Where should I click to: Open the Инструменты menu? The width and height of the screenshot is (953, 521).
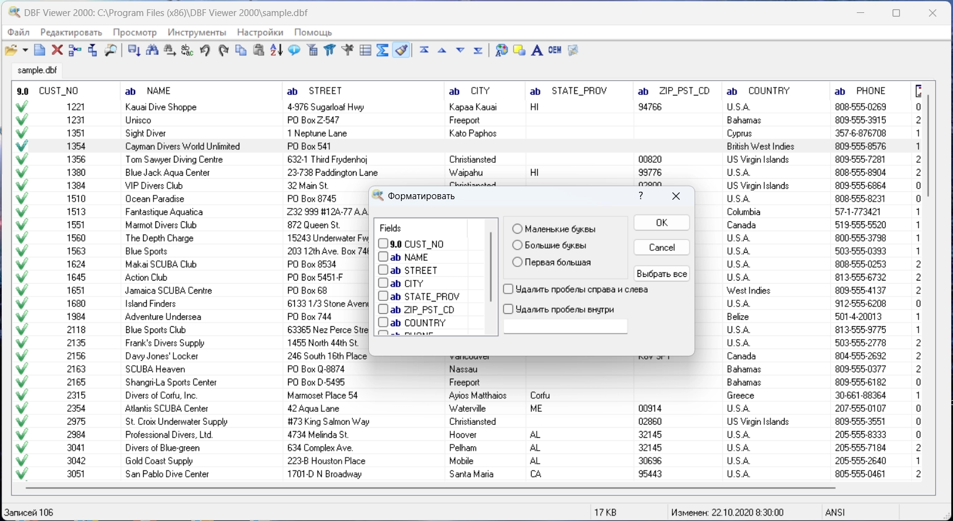click(x=197, y=32)
